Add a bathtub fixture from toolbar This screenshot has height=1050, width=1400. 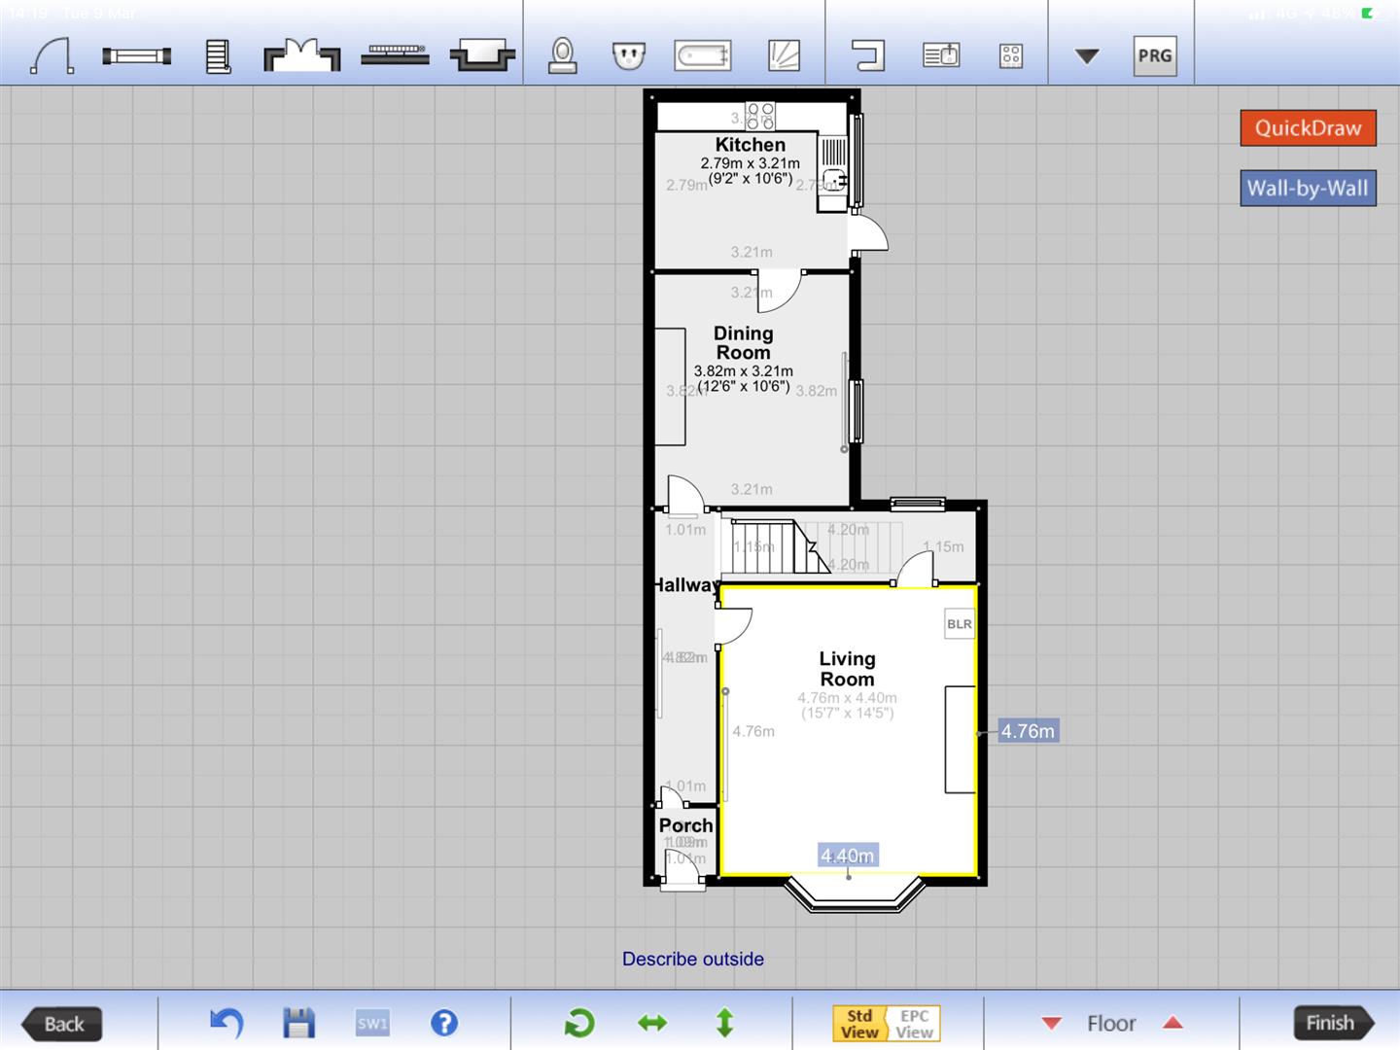[x=702, y=55]
